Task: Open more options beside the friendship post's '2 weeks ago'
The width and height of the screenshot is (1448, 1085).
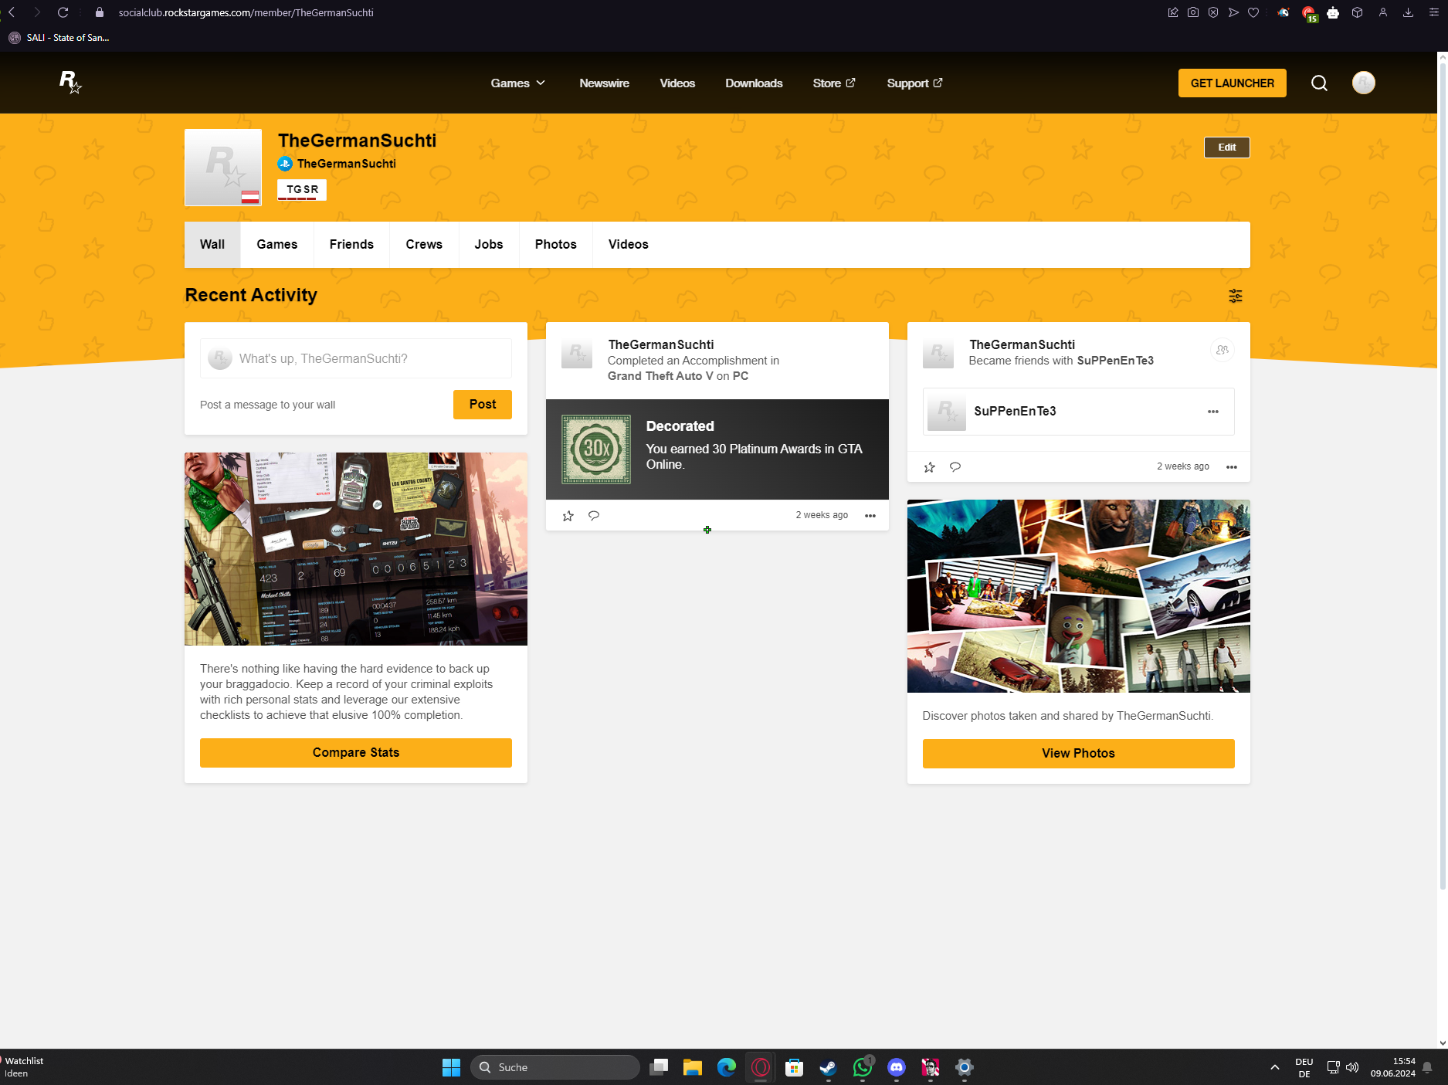Action: click(1232, 466)
